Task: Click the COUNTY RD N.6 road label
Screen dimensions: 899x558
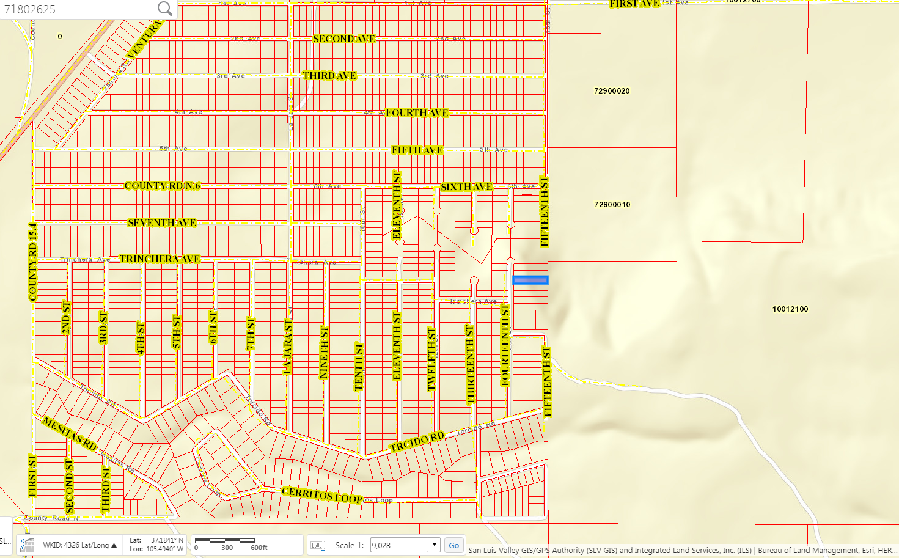Action: 163,186
